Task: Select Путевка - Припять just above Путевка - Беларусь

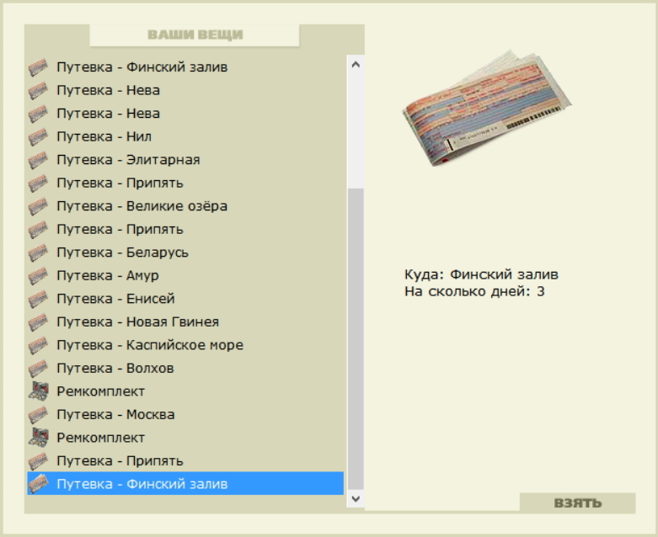Action: pos(185,229)
